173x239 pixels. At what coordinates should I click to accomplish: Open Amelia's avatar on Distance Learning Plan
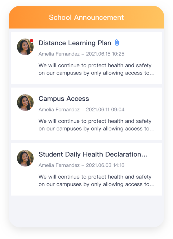point(25,47)
